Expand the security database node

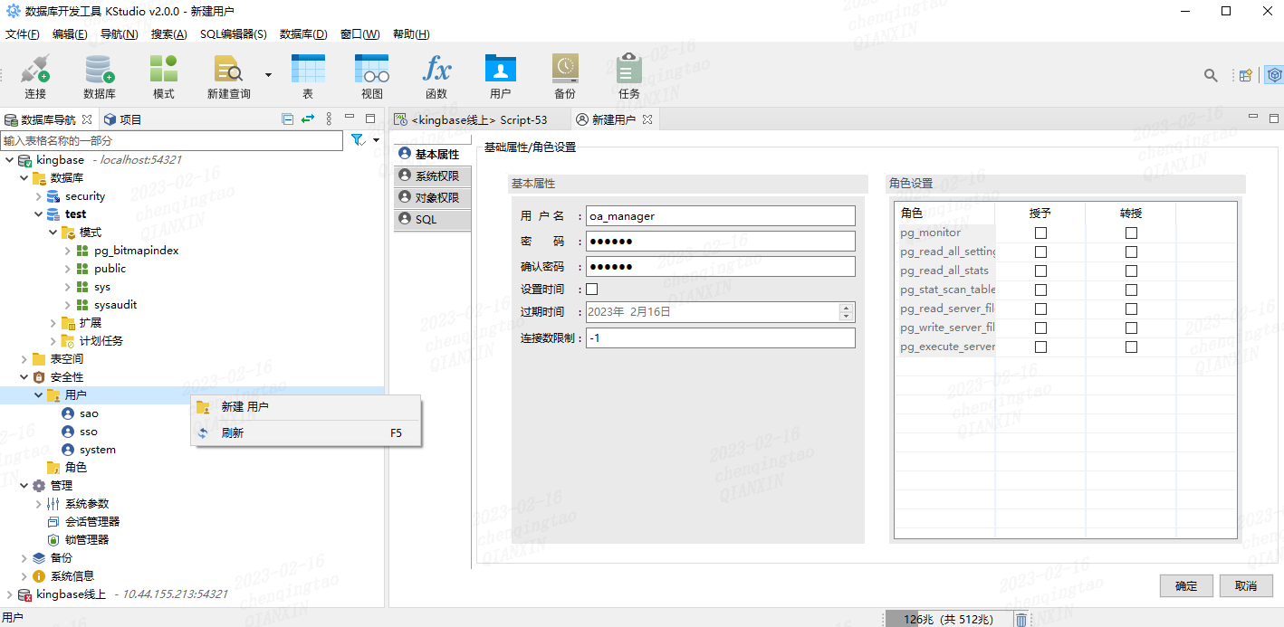(39, 196)
